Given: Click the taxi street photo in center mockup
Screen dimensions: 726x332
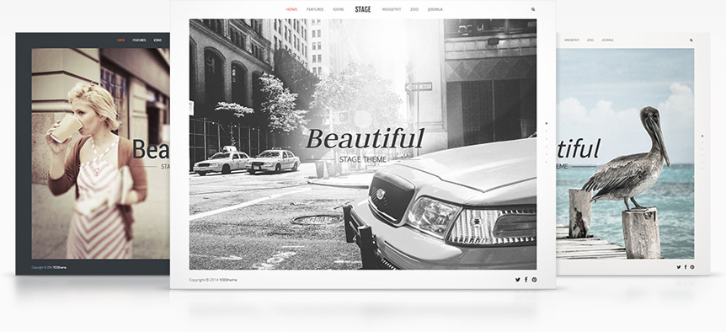Looking at the screenshot, I should tap(363, 144).
